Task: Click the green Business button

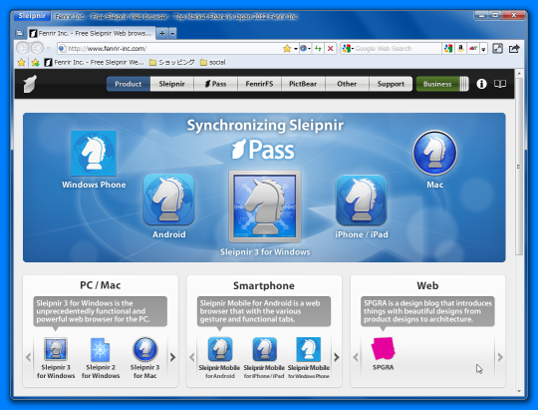Action: (442, 84)
